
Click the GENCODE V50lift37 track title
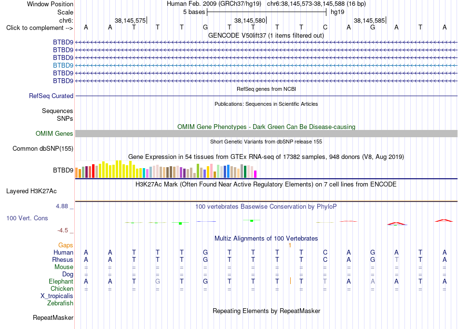(x=266, y=35)
